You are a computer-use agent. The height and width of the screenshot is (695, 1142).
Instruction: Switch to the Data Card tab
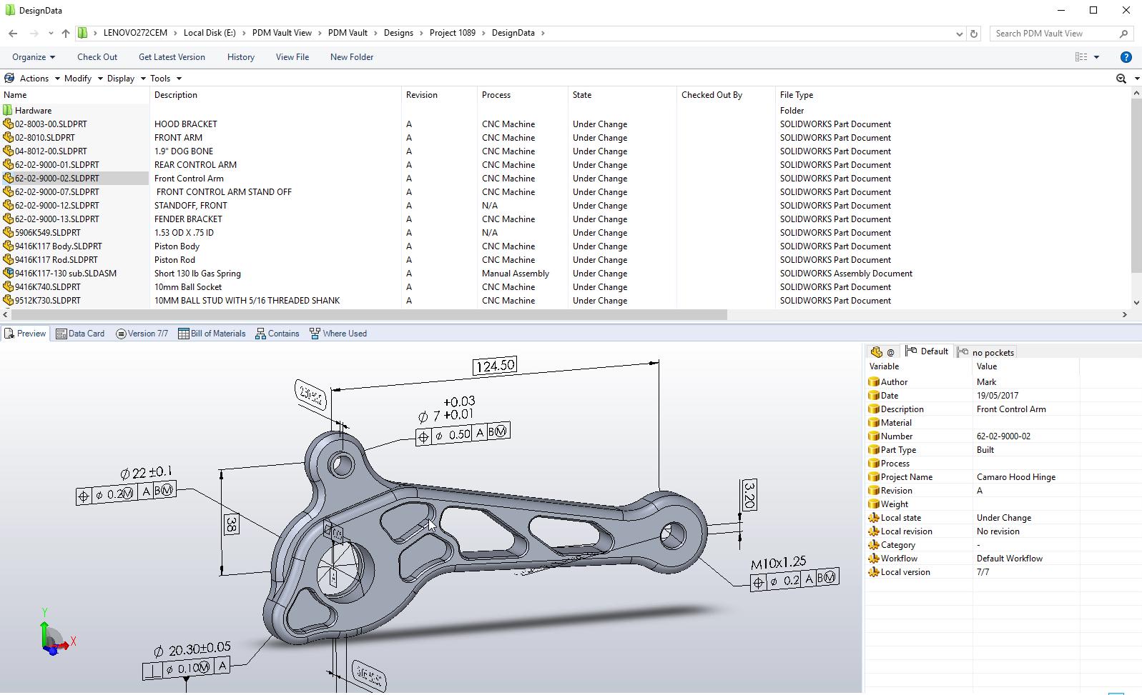point(80,334)
